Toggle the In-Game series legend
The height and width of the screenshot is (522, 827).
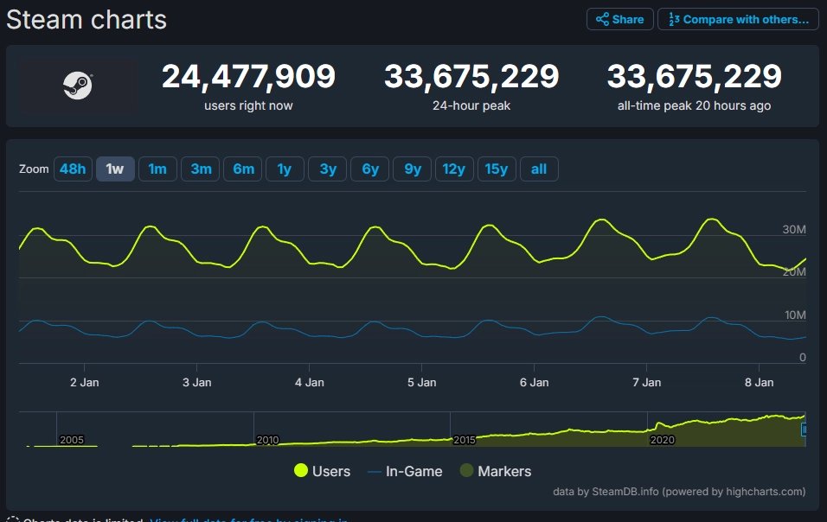click(x=405, y=471)
